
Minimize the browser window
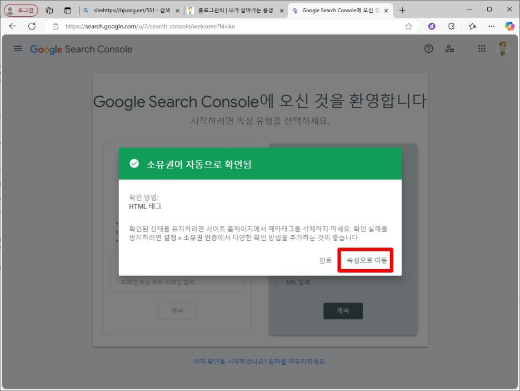pyautogui.click(x=469, y=9)
